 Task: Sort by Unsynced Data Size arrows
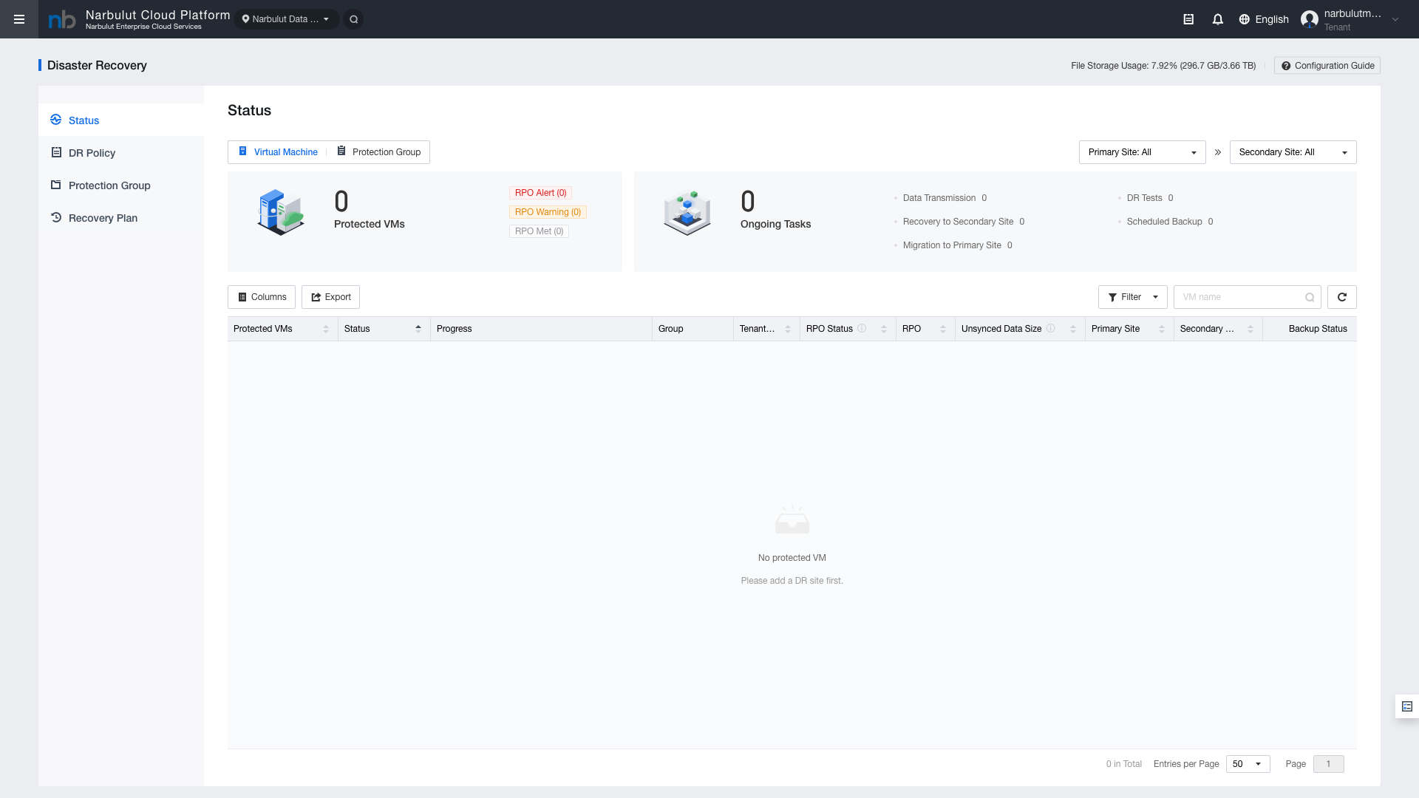pos(1073,329)
